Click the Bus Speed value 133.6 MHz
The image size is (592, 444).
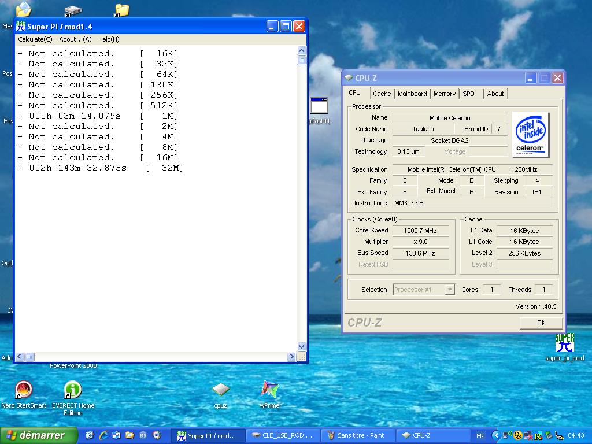[x=420, y=253]
